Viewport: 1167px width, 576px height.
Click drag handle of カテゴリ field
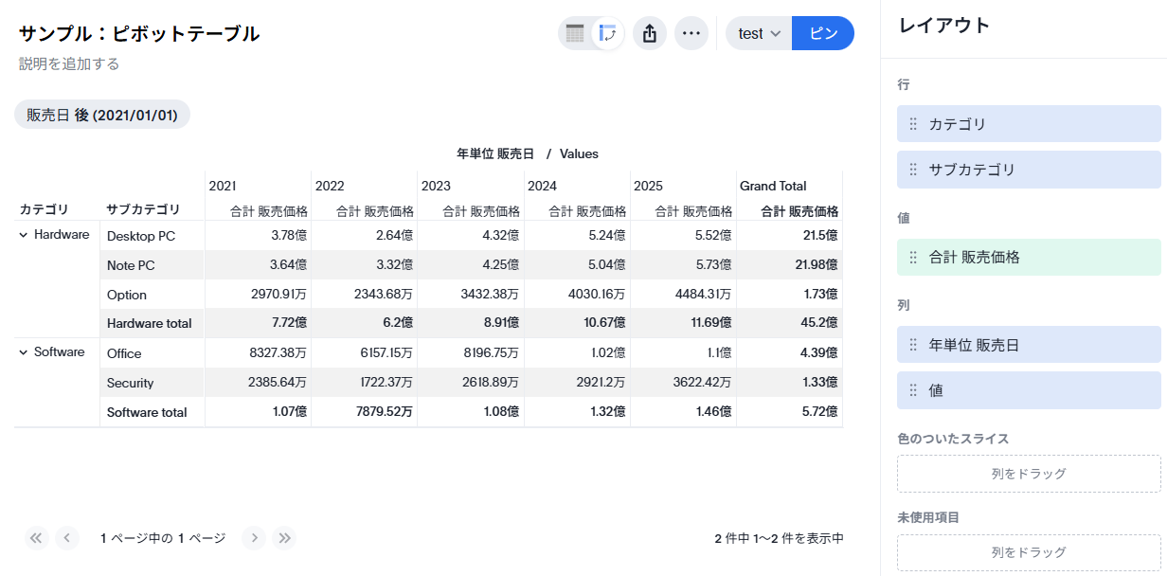pyautogui.click(x=913, y=124)
